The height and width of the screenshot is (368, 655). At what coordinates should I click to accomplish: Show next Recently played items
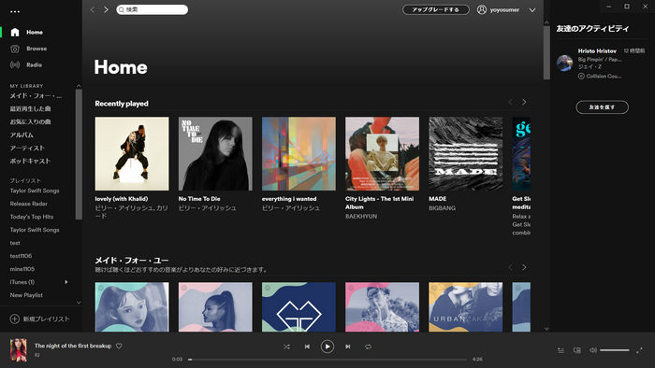click(x=524, y=102)
